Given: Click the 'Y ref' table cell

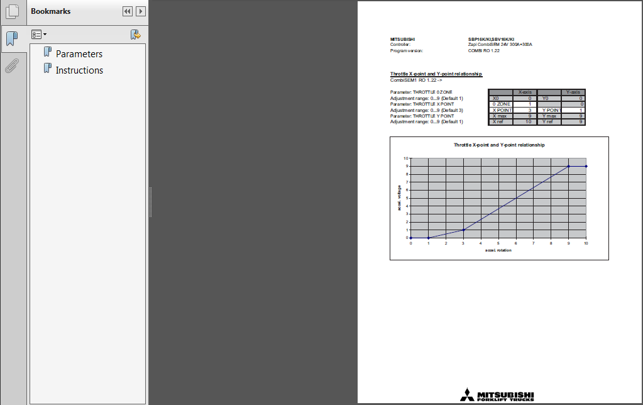Looking at the screenshot, I should tap(549, 122).
